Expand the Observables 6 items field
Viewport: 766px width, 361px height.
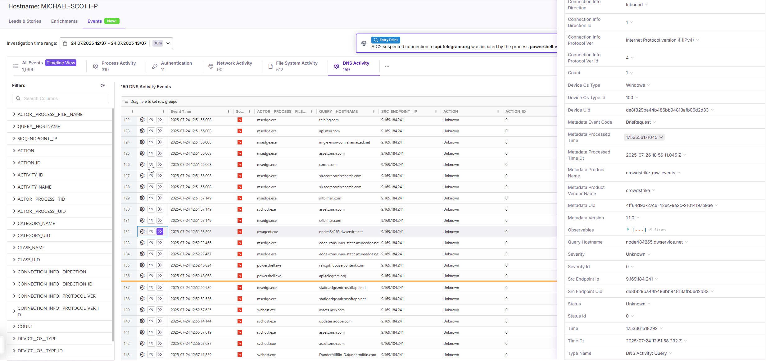click(x=628, y=230)
